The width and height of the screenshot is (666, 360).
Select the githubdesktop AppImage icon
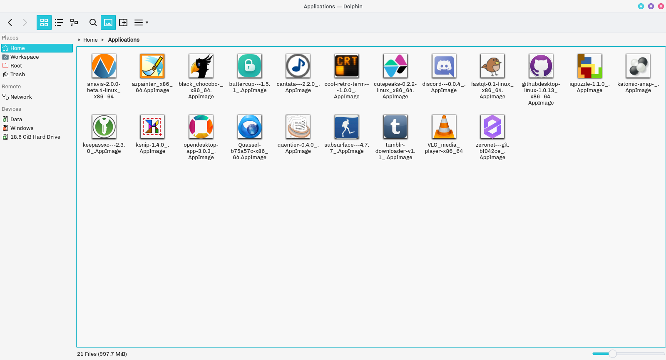541,66
